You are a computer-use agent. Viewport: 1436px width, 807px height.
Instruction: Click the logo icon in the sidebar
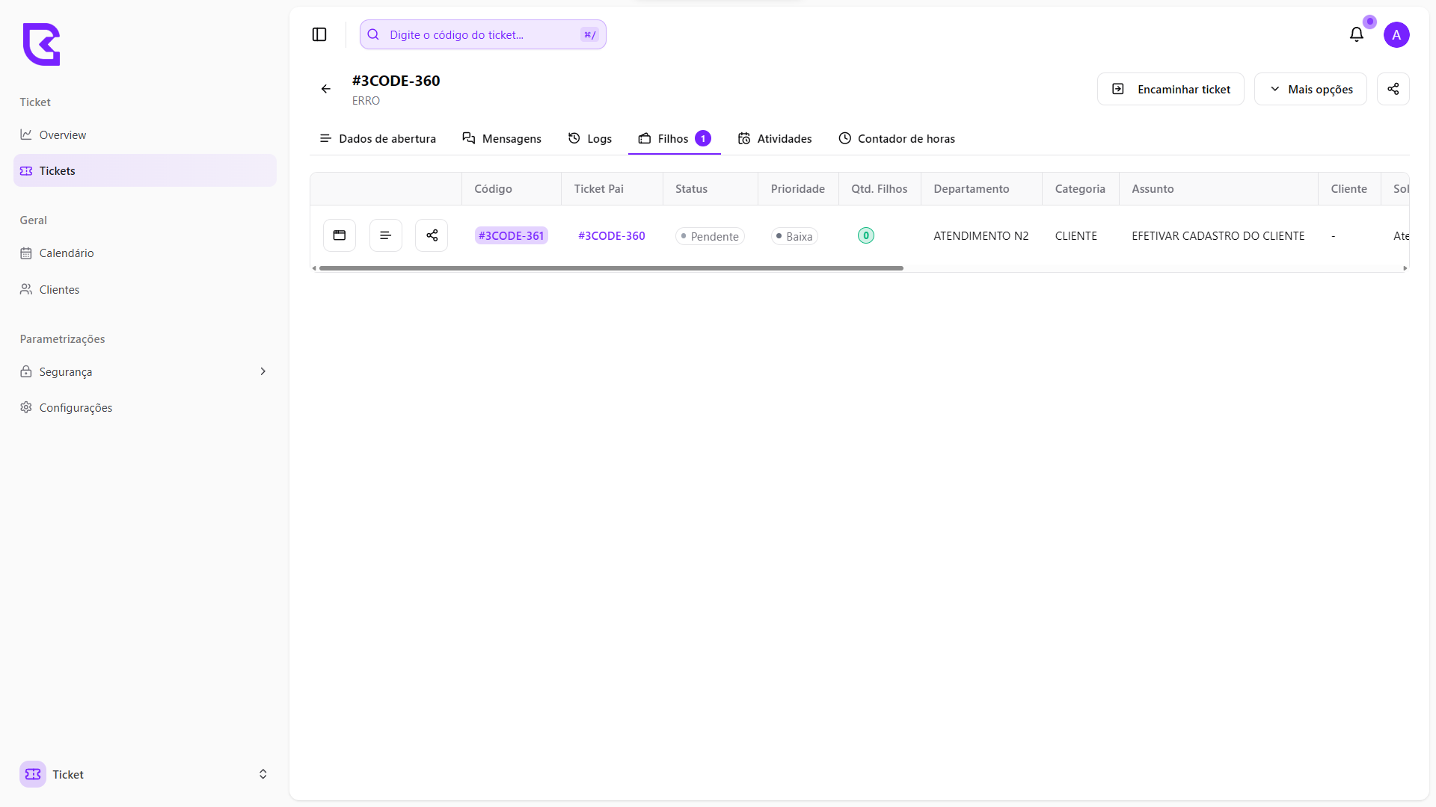tap(41, 44)
